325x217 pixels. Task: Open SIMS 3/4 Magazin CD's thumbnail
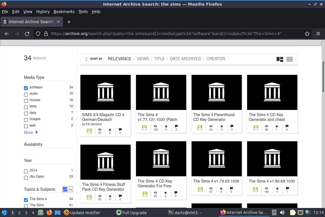click(x=106, y=92)
